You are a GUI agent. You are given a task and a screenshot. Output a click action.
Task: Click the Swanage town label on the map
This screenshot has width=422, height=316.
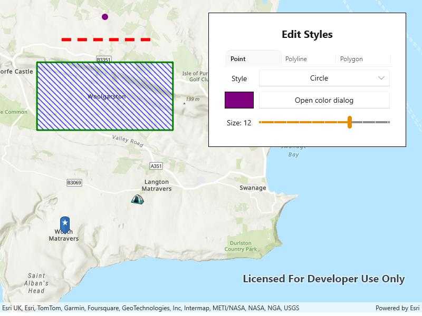tap(253, 188)
